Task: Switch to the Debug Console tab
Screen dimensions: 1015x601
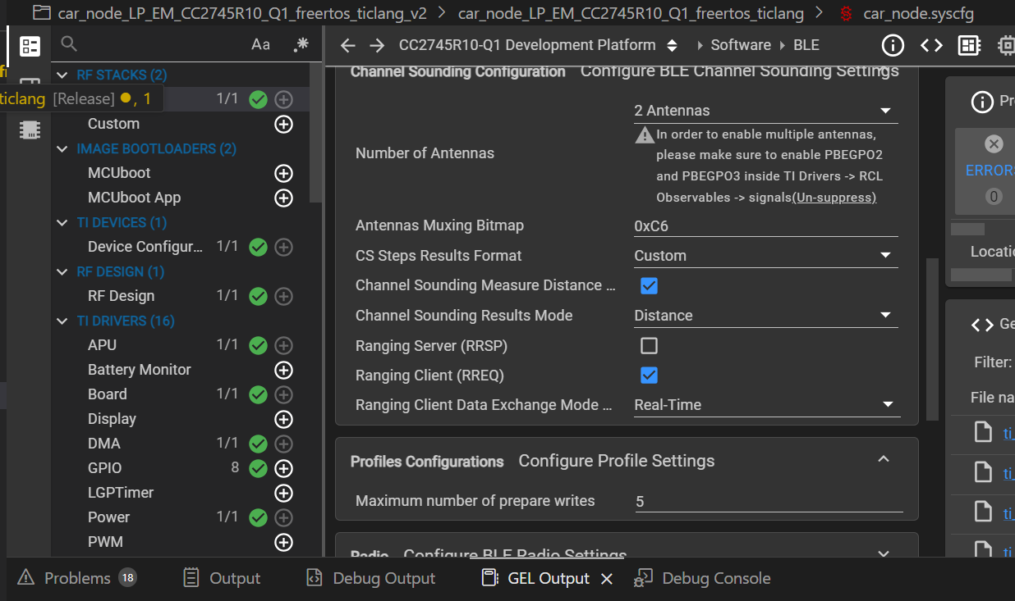Action: [702, 578]
